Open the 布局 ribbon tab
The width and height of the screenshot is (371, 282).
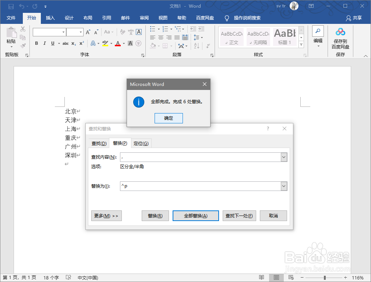coord(88,18)
